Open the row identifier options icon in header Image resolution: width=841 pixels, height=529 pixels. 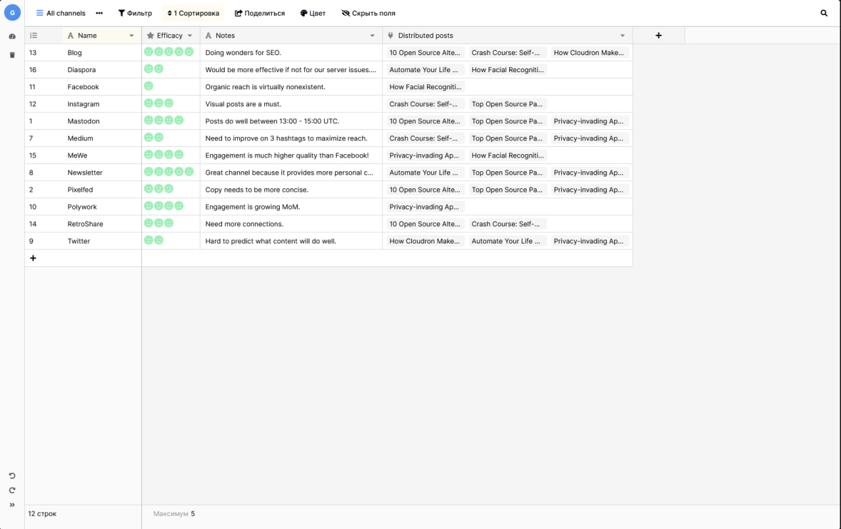click(34, 35)
